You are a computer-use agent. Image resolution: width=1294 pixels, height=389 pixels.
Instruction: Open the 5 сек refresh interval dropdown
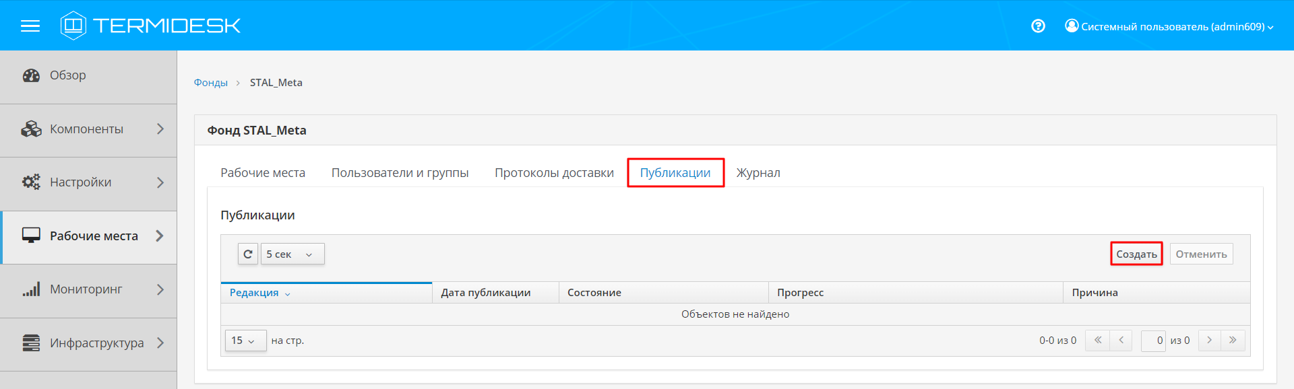pos(292,254)
